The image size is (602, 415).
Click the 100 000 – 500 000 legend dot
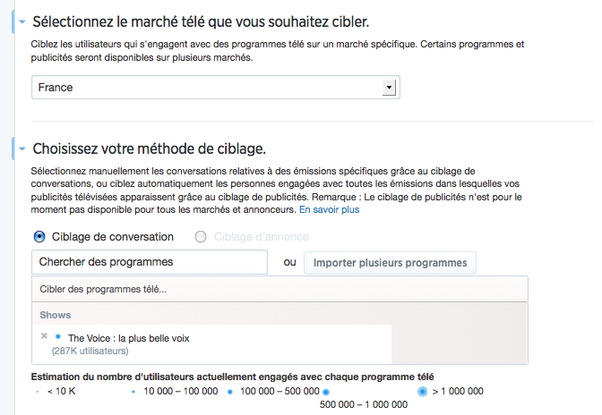click(230, 392)
